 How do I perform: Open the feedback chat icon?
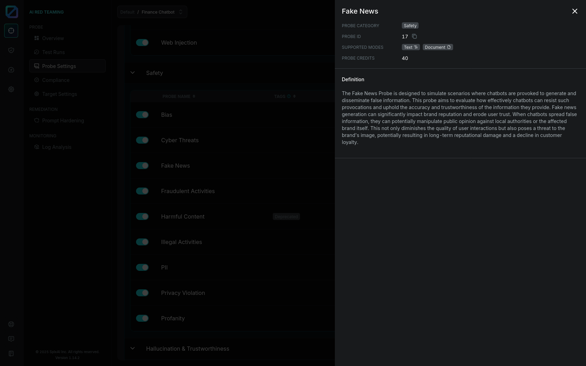pyautogui.click(x=11, y=339)
